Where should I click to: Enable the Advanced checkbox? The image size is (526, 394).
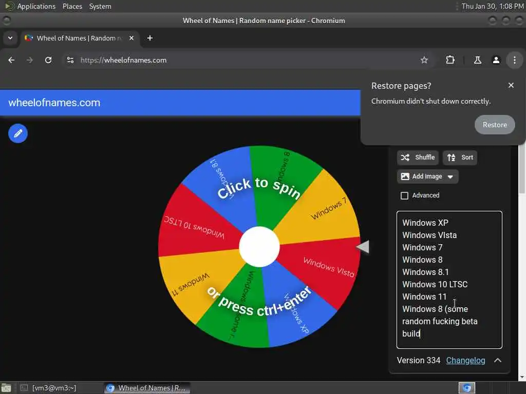(x=405, y=195)
